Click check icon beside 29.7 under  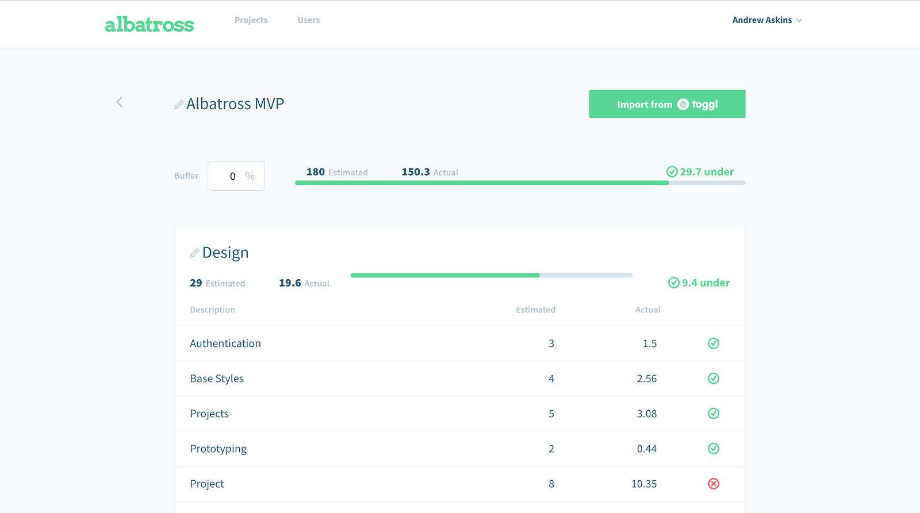pyautogui.click(x=672, y=172)
